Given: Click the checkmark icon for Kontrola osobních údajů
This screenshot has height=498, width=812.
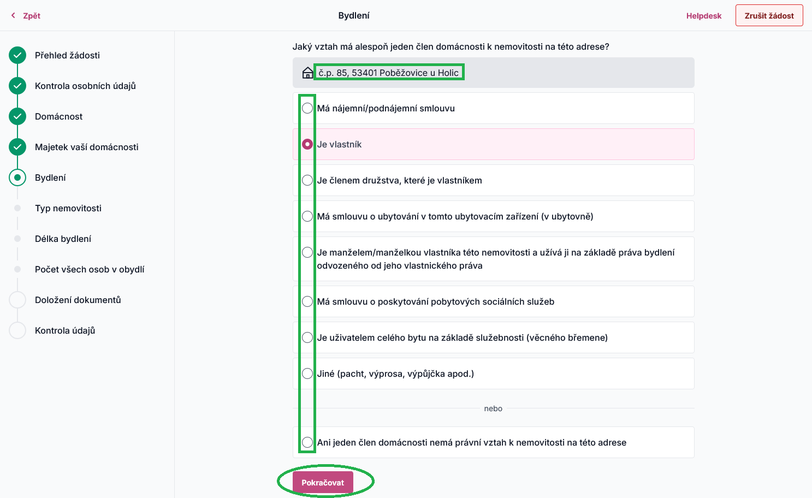Looking at the screenshot, I should [17, 86].
